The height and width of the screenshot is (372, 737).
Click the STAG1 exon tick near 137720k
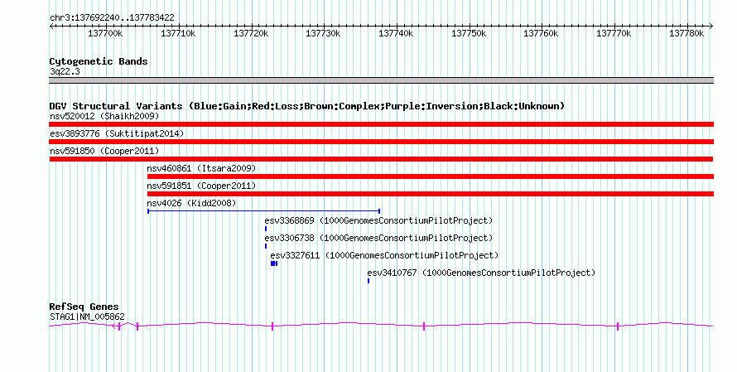272,326
